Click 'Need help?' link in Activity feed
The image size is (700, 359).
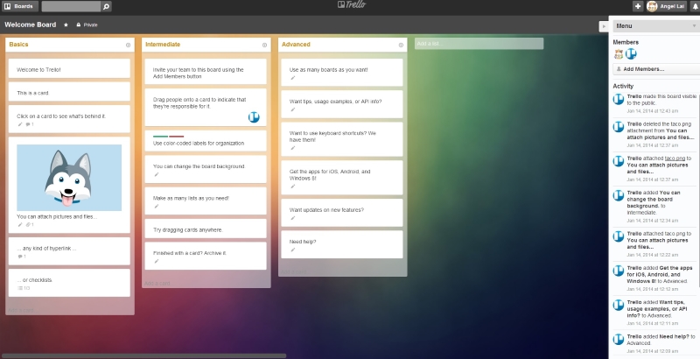point(674,337)
